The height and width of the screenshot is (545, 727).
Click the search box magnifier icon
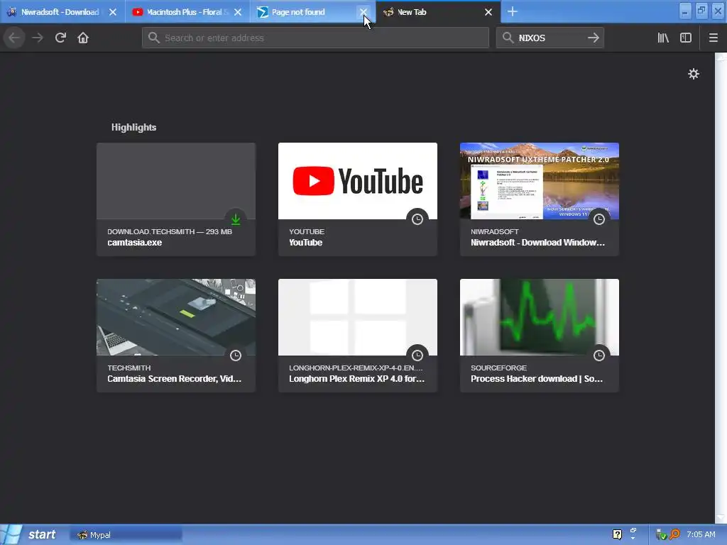point(508,38)
